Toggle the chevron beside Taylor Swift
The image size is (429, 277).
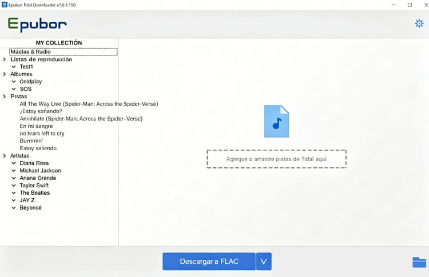coord(14,185)
